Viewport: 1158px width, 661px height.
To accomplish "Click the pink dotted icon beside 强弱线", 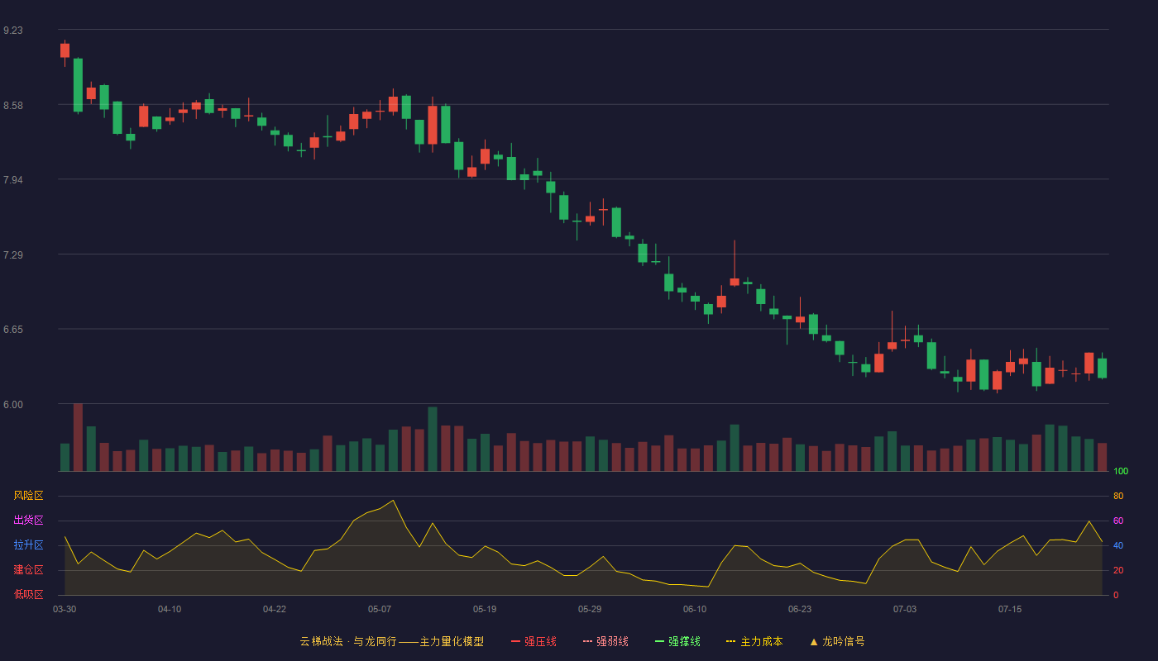I will (x=587, y=641).
